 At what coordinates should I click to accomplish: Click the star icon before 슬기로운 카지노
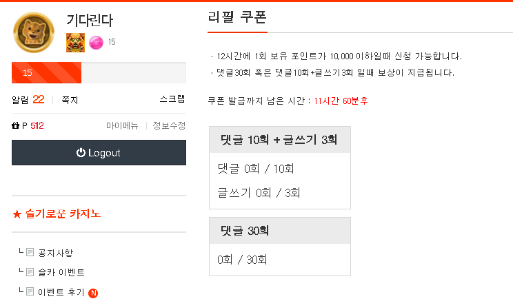17,214
